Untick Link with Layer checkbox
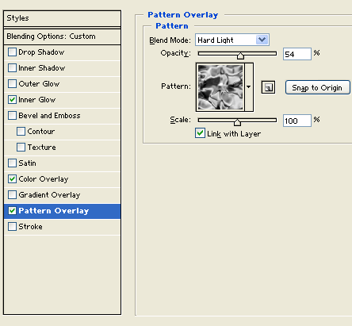The width and height of the screenshot is (352, 326). click(x=200, y=133)
